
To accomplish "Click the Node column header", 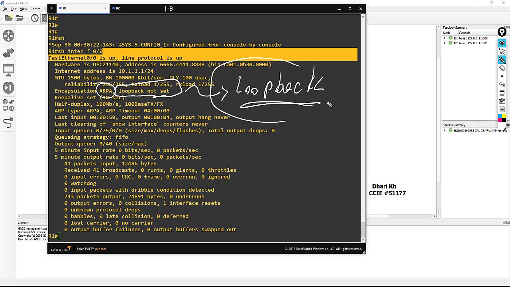I will coord(450,33).
